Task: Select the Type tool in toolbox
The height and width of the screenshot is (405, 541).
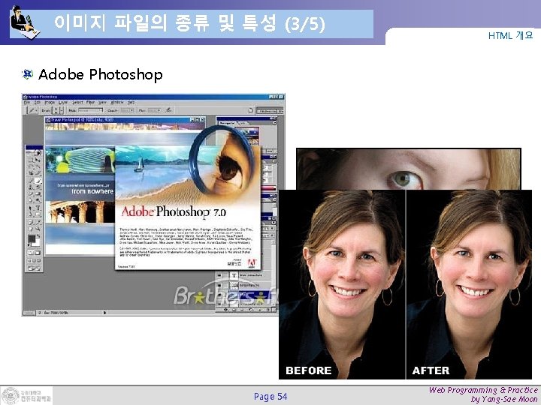Action: pyautogui.click(x=38, y=207)
